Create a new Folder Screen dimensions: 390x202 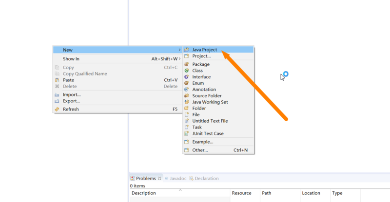[x=218, y=109]
